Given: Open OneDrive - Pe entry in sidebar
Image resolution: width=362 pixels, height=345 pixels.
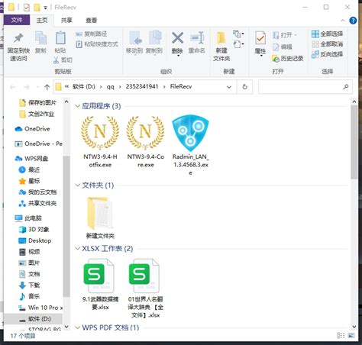Looking at the screenshot, I should 39,143.
